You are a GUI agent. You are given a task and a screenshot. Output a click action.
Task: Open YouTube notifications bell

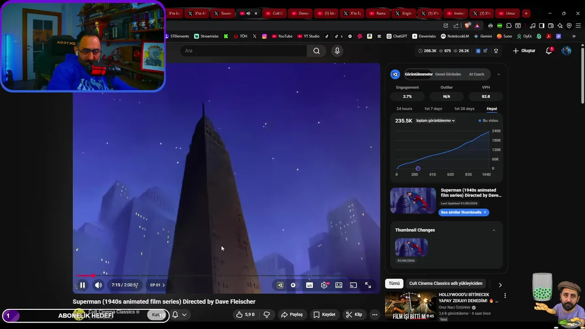[549, 51]
